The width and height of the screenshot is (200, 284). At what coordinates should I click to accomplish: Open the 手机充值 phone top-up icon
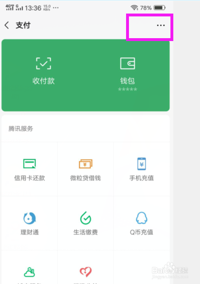point(142,164)
